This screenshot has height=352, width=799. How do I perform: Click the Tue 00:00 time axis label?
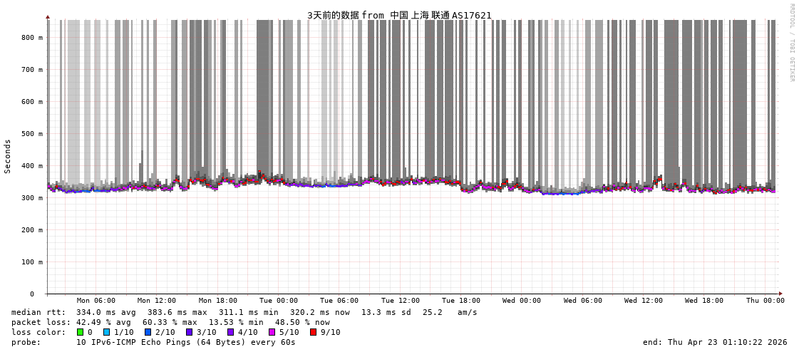(279, 301)
